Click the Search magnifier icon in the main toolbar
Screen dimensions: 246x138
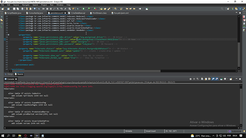[x=222, y=9]
